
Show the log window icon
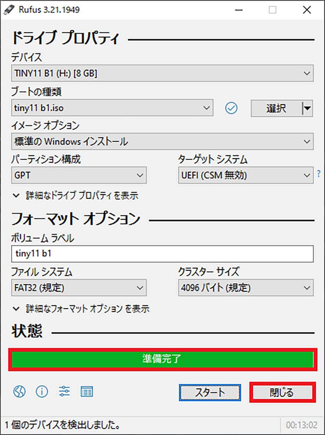[87, 392]
